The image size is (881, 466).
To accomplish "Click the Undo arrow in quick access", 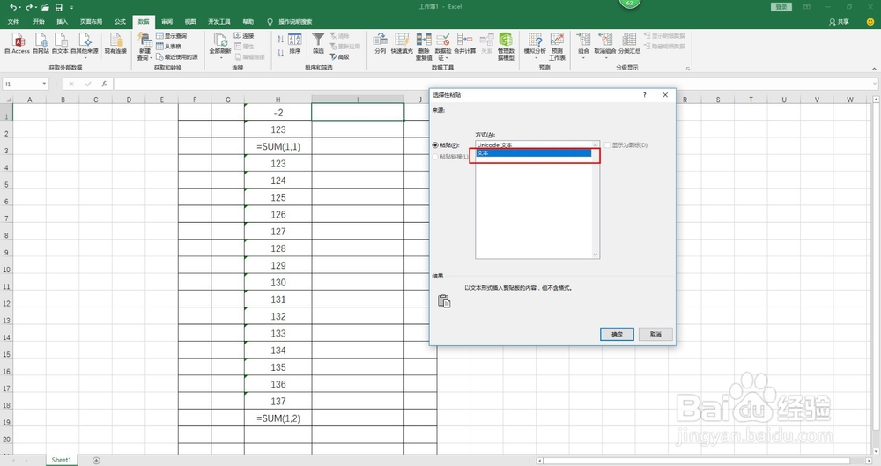I will 13,7.
